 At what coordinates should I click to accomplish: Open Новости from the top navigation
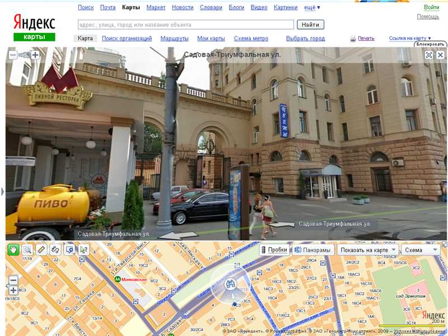(183, 7)
